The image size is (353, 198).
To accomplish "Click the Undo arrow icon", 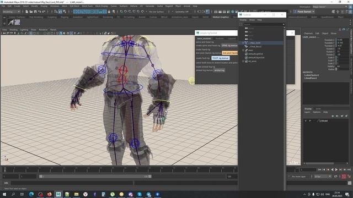I will tap(40, 12).
